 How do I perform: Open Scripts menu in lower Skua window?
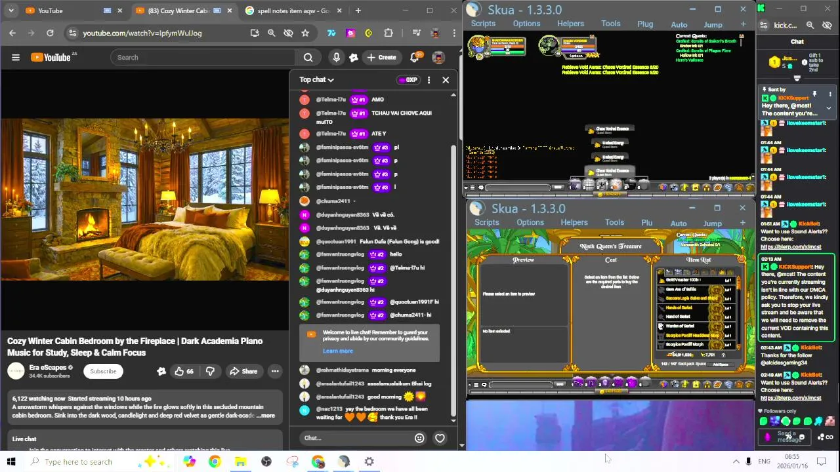(487, 222)
